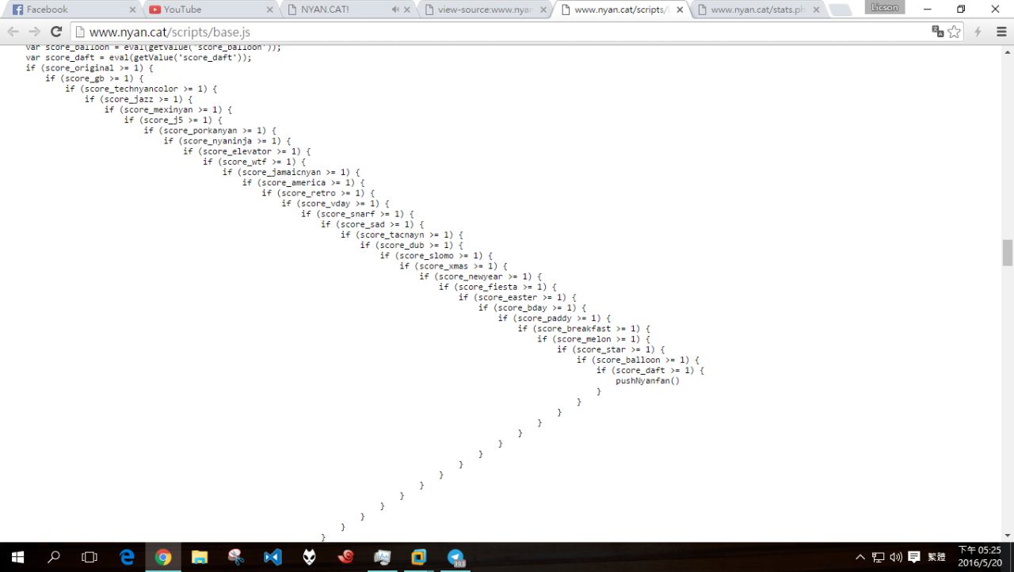This screenshot has width=1014, height=572.
Task: Go forward to the next page
Action: point(34,32)
